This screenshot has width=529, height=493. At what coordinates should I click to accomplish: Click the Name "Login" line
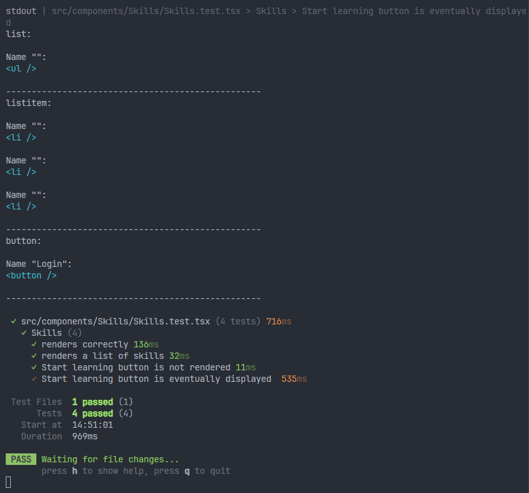[x=39, y=264]
